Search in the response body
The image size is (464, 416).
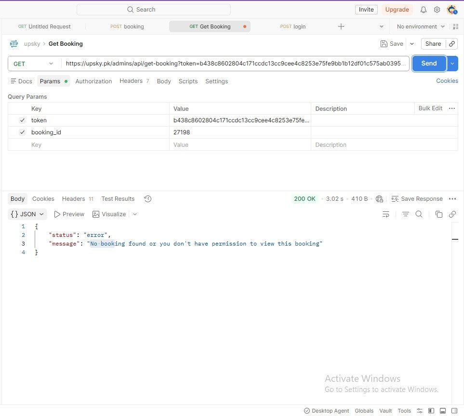click(419, 214)
